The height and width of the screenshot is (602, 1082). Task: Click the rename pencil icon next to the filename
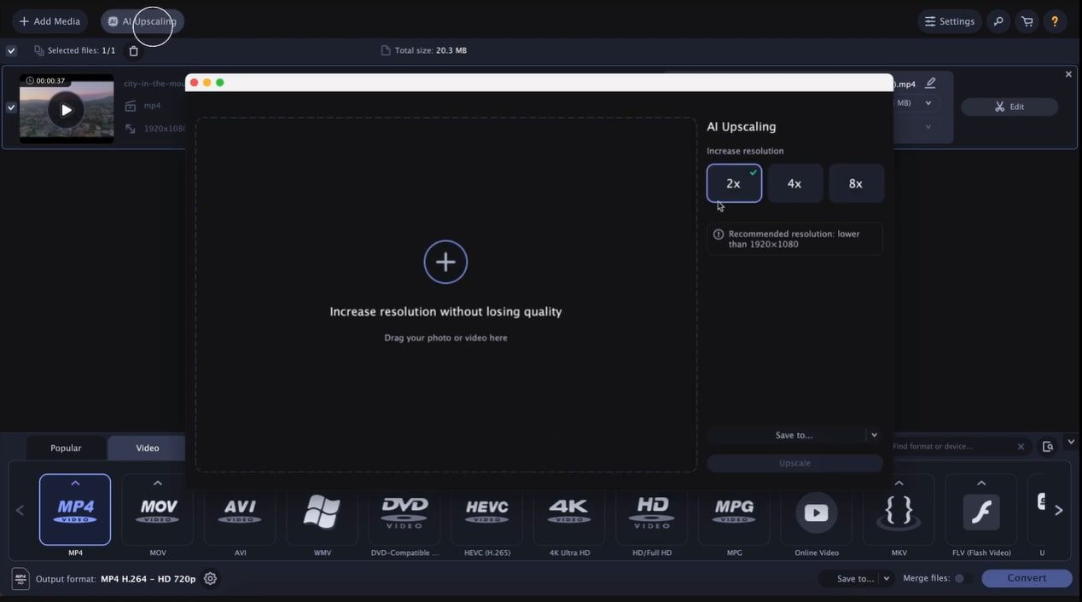pyautogui.click(x=930, y=83)
